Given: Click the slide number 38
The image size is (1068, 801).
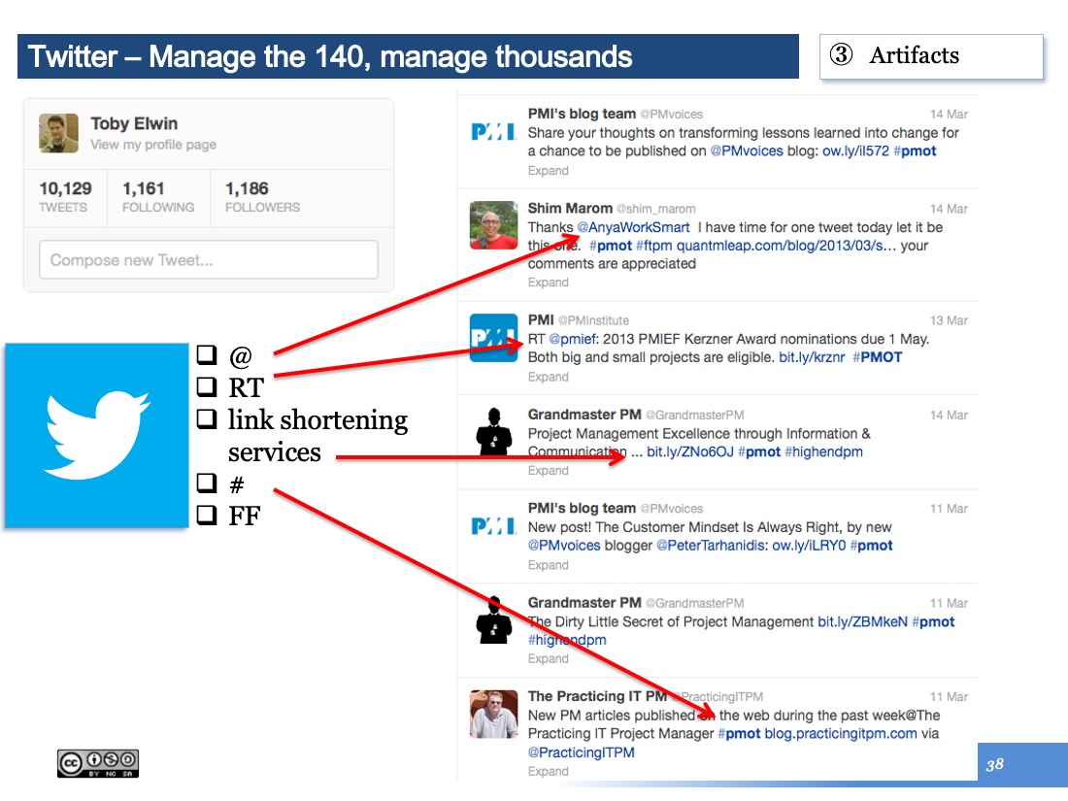Looking at the screenshot, I should (994, 764).
